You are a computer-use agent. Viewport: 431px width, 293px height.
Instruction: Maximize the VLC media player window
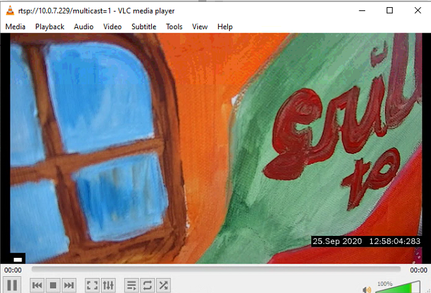tap(389, 10)
